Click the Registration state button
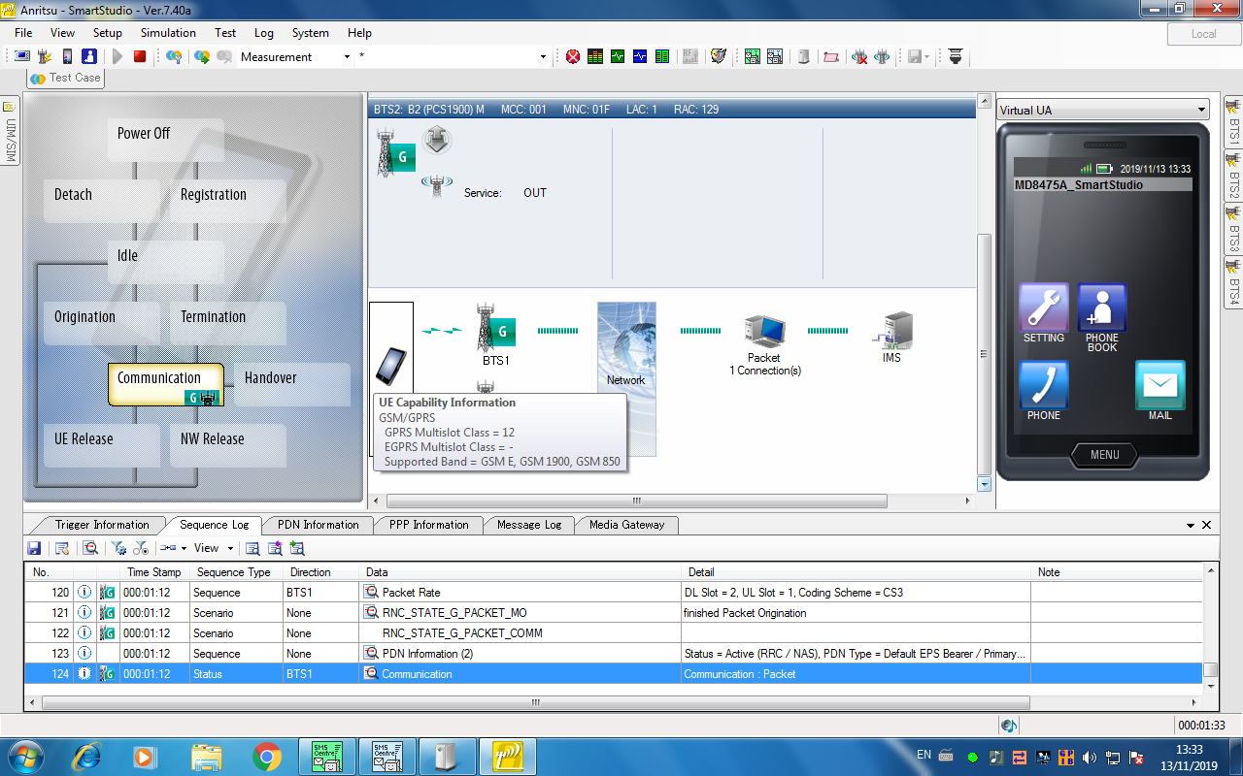The width and height of the screenshot is (1243, 776). 228,202
